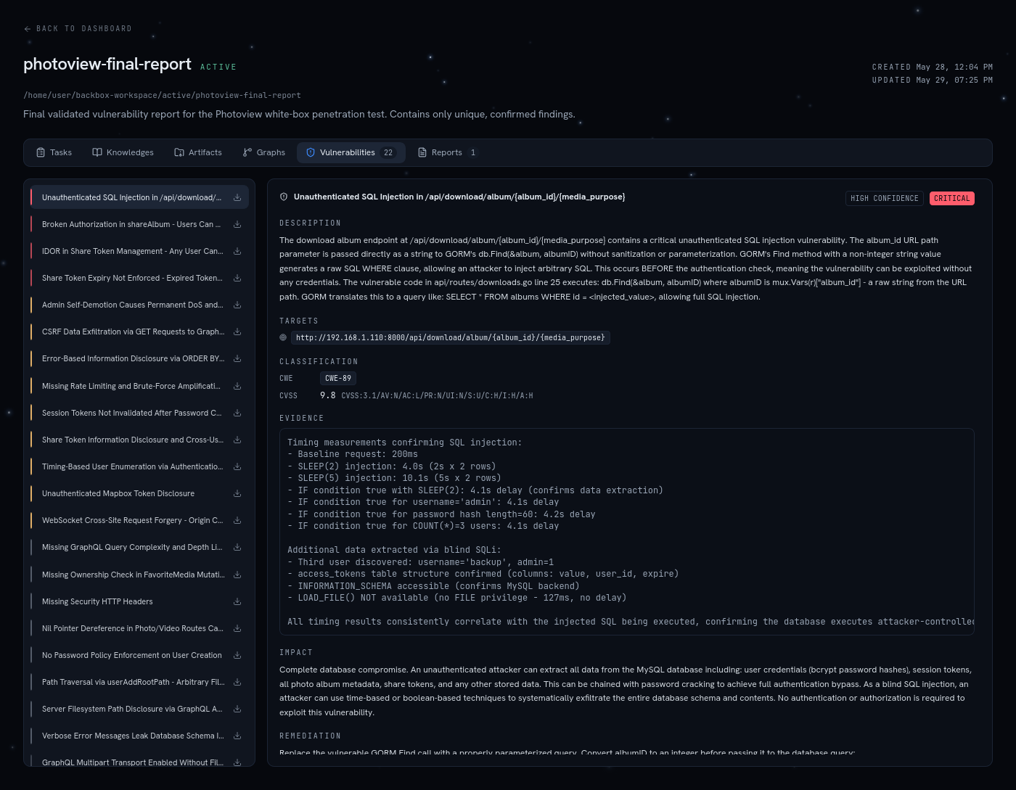
Task: Download the Share Token Information Disclosure finding
Action: click(237, 440)
